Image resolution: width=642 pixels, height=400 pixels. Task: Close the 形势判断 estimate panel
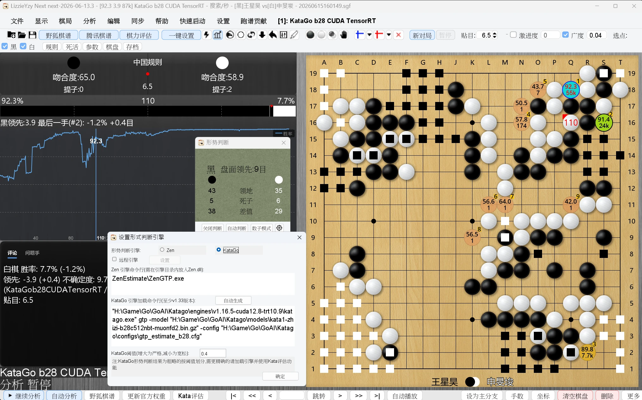coord(284,143)
